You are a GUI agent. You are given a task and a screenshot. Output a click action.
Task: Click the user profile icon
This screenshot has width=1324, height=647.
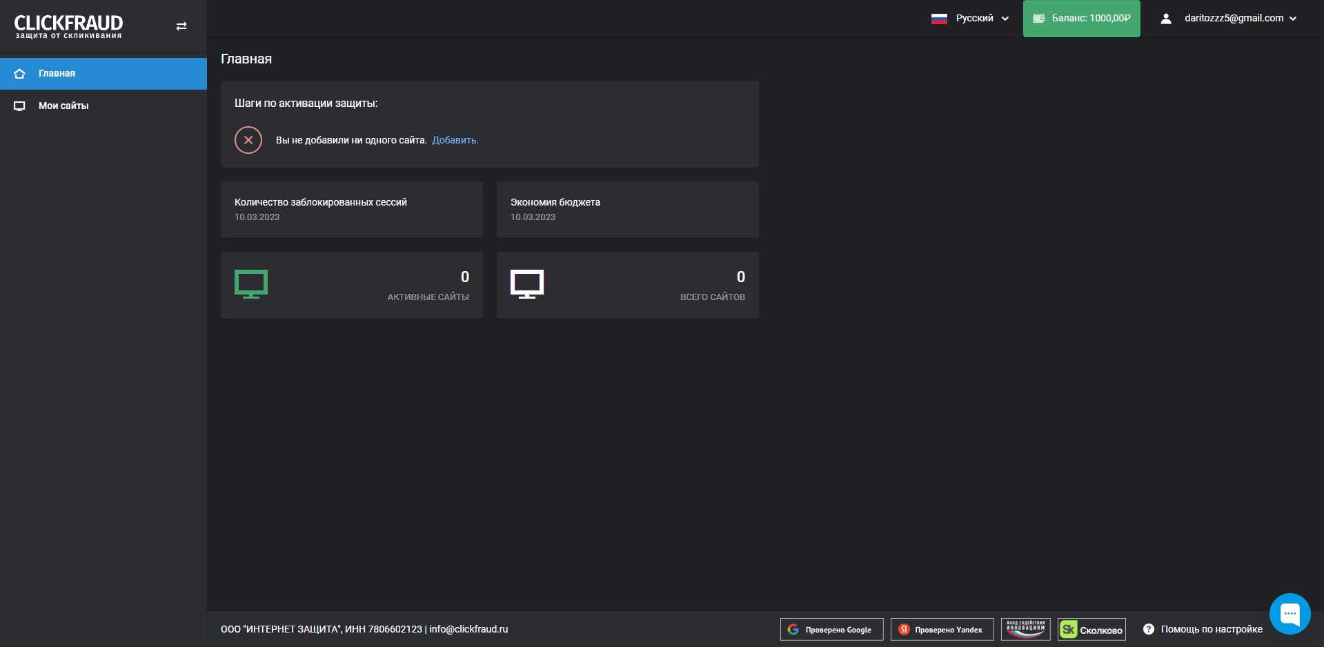click(x=1166, y=19)
